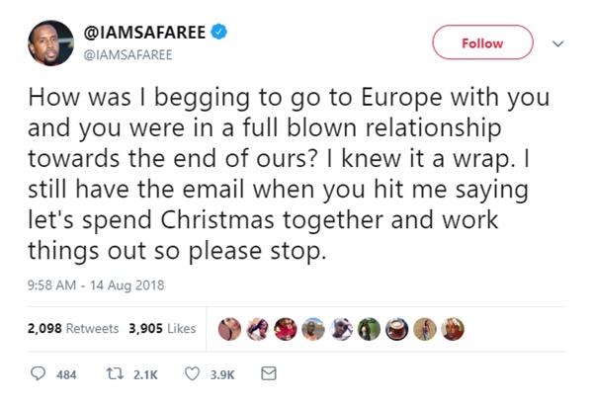Click the 2.1K retweet count

[x=146, y=374]
